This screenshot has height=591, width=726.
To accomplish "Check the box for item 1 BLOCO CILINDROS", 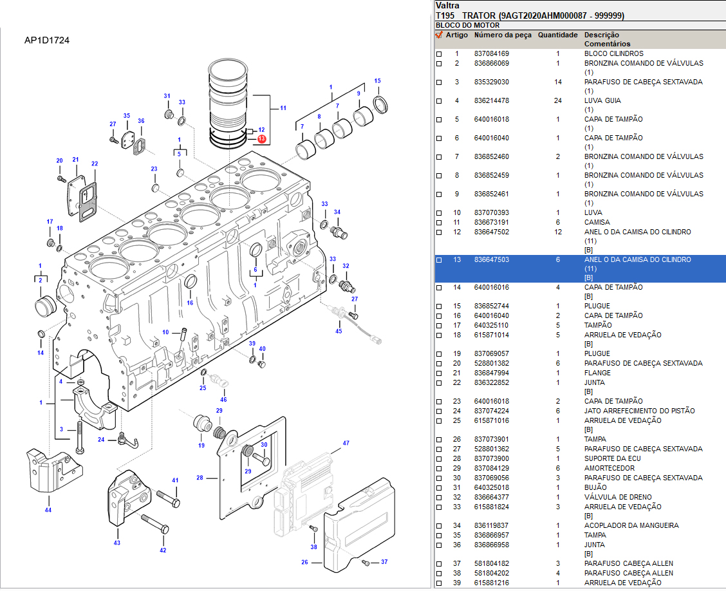I will pyautogui.click(x=440, y=54).
